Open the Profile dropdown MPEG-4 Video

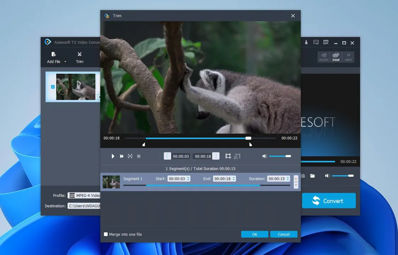[x=84, y=195]
